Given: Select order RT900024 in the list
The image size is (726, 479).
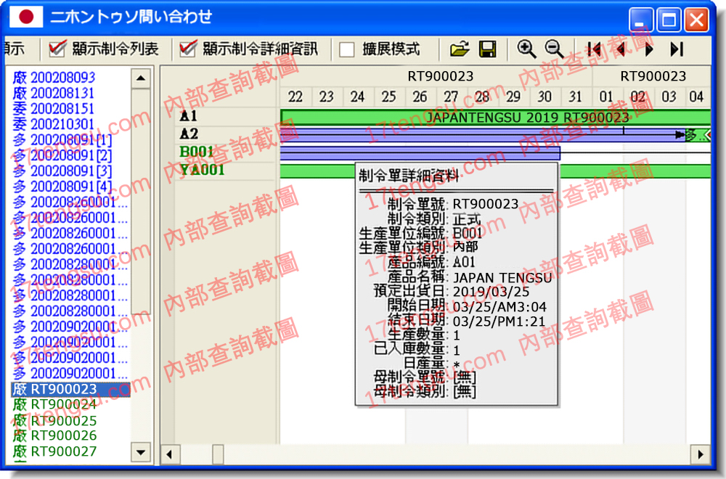Looking at the screenshot, I should [x=63, y=405].
